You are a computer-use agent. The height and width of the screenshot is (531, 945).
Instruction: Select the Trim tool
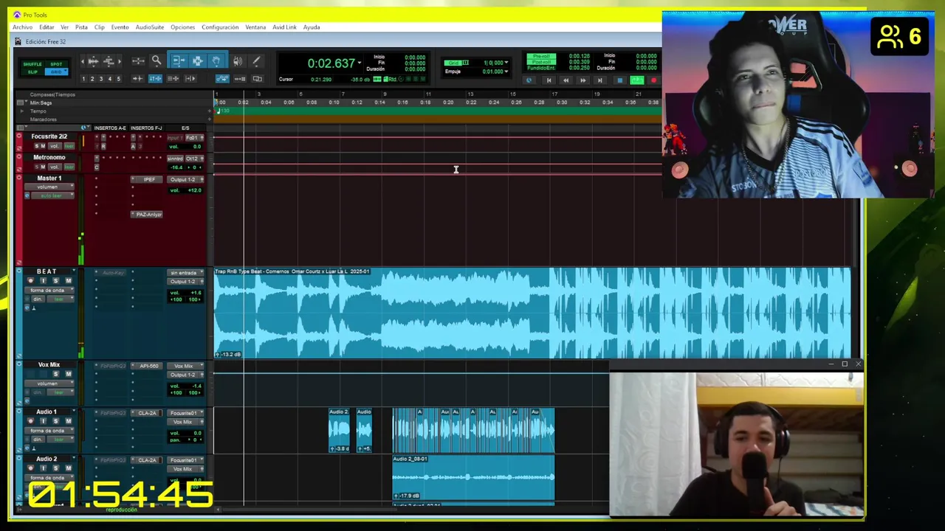pos(177,61)
